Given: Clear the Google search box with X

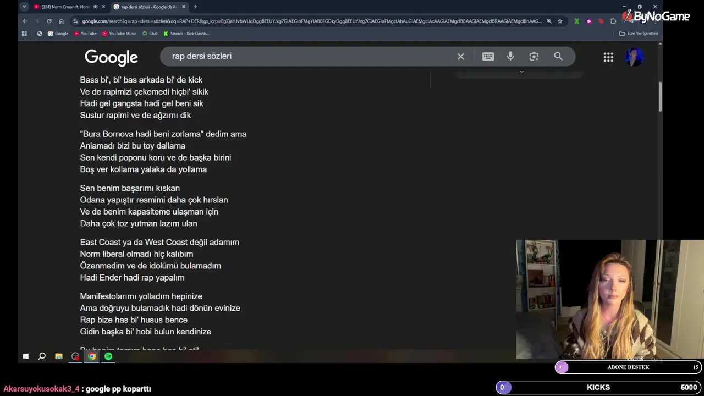Looking at the screenshot, I should (x=460, y=56).
